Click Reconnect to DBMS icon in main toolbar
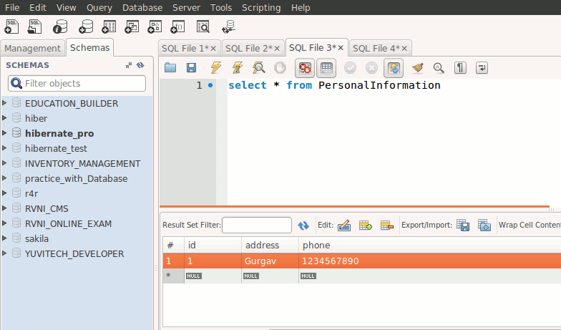 228,27
